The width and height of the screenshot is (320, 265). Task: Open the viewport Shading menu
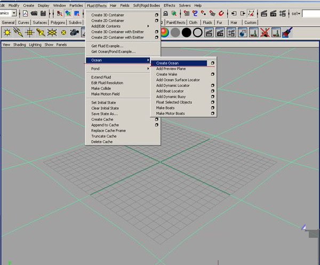19,45
